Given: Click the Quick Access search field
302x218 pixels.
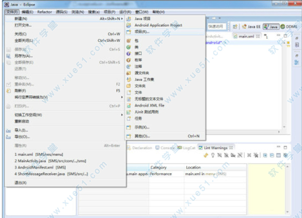Looking at the screenshot, I should (x=215, y=26).
